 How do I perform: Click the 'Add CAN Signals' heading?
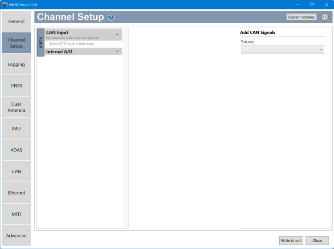click(x=257, y=33)
